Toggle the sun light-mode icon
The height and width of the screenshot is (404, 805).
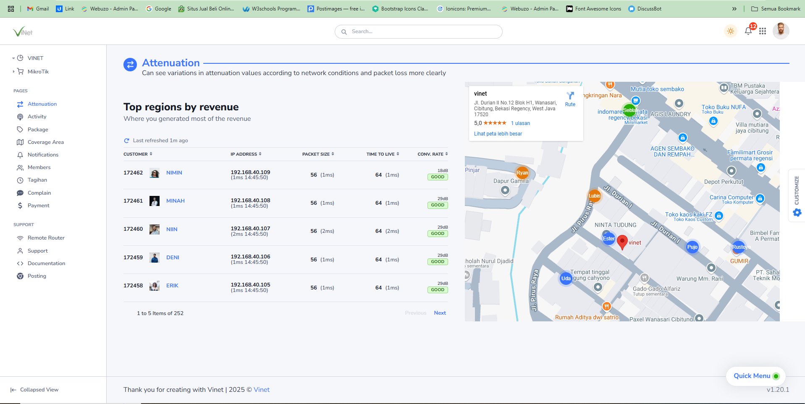pyautogui.click(x=731, y=31)
